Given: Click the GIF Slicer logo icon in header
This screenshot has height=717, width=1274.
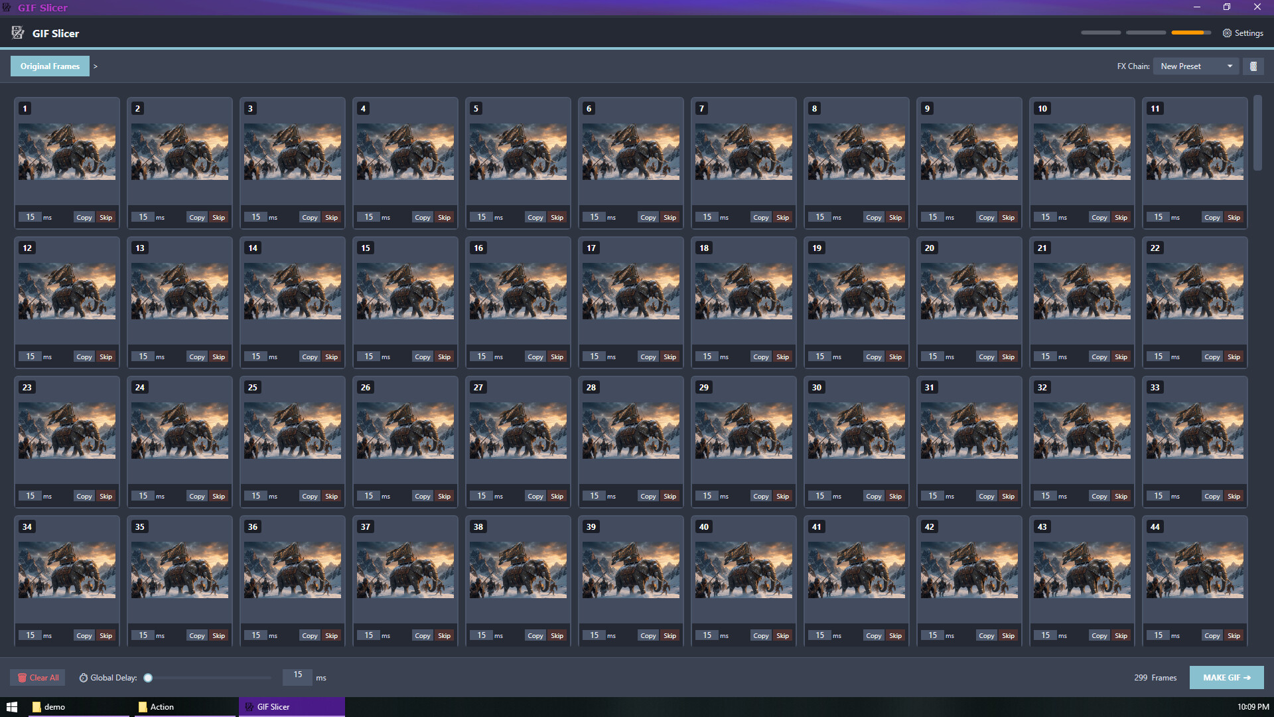Looking at the screenshot, I should pyautogui.click(x=18, y=33).
